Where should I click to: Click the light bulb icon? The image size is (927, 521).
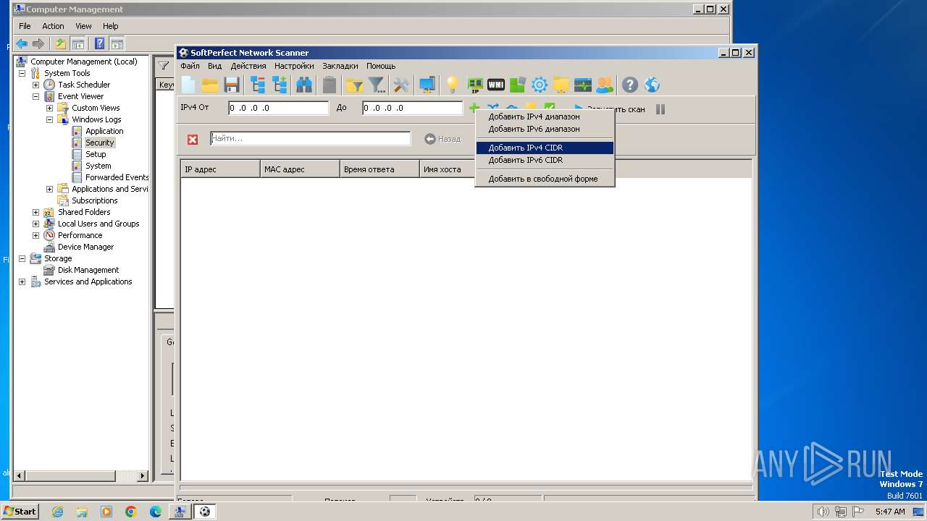[x=453, y=85]
